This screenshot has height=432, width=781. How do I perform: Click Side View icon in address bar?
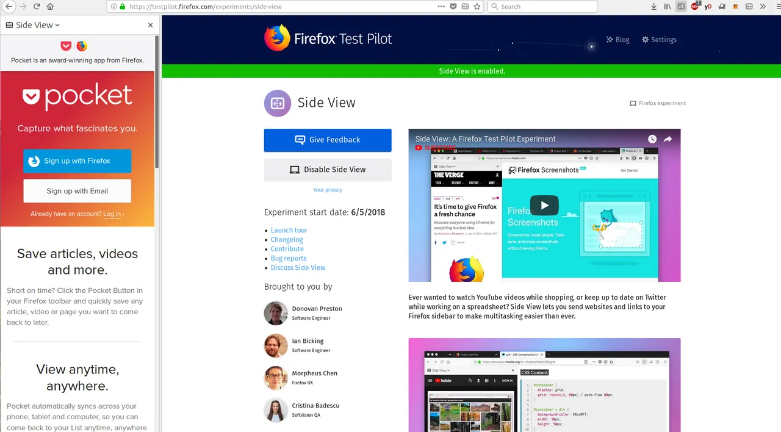tap(465, 7)
